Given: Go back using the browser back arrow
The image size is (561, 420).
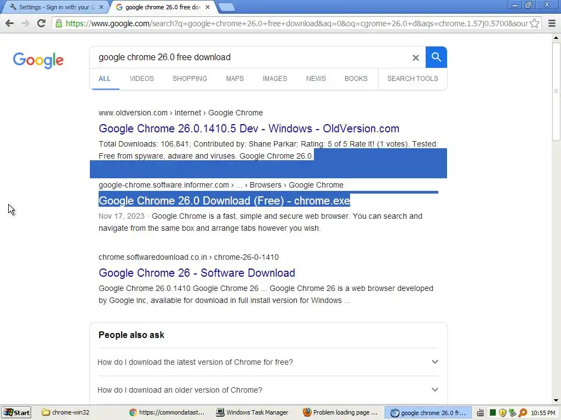Looking at the screenshot, I should [10, 23].
